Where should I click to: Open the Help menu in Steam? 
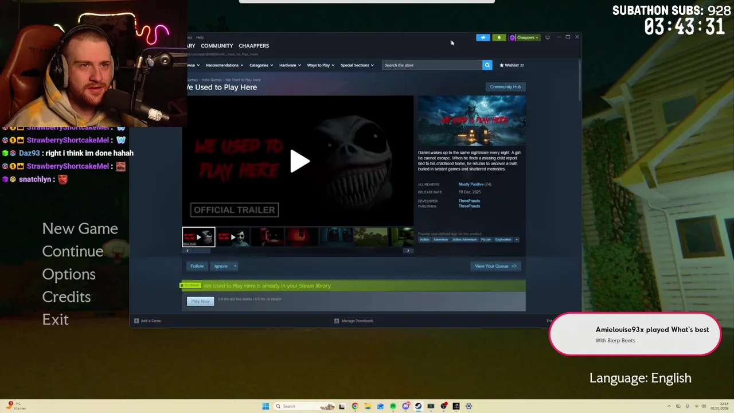coord(200,37)
